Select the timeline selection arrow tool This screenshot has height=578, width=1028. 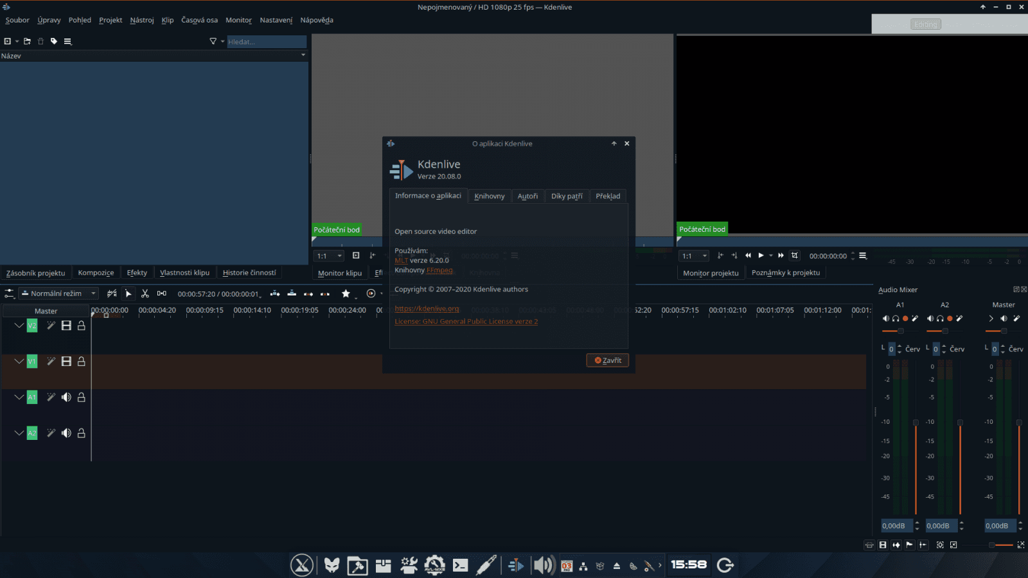pyautogui.click(x=128, y=293)
